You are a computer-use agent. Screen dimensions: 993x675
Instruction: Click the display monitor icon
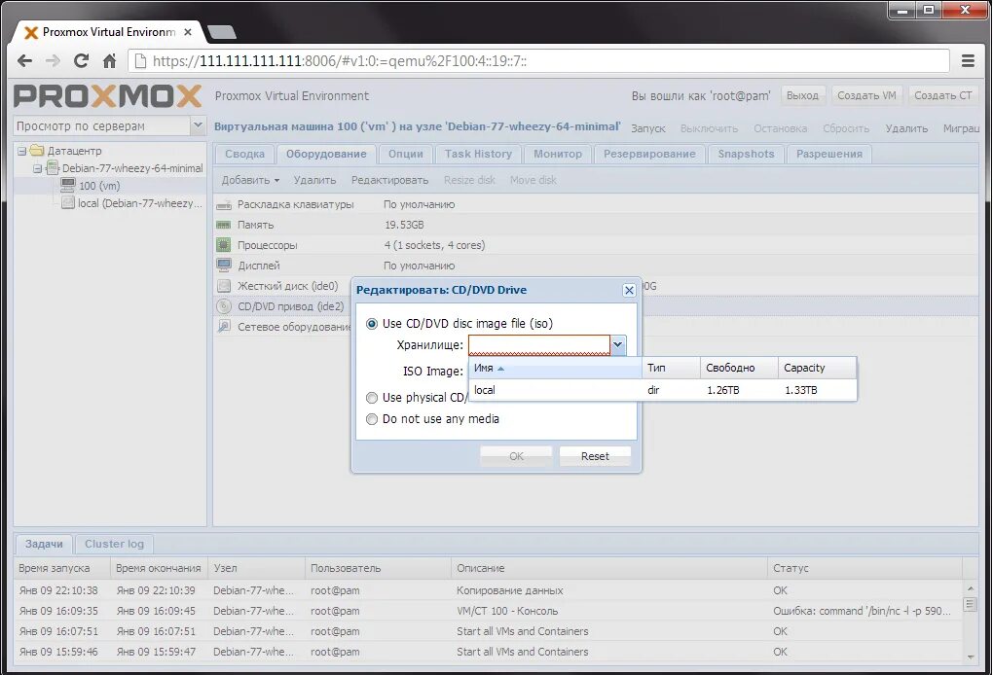(224, 266)
